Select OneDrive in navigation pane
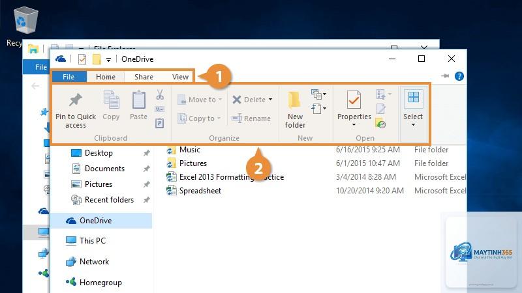This screenshot has height=293, width=522. tap(102, 221)
